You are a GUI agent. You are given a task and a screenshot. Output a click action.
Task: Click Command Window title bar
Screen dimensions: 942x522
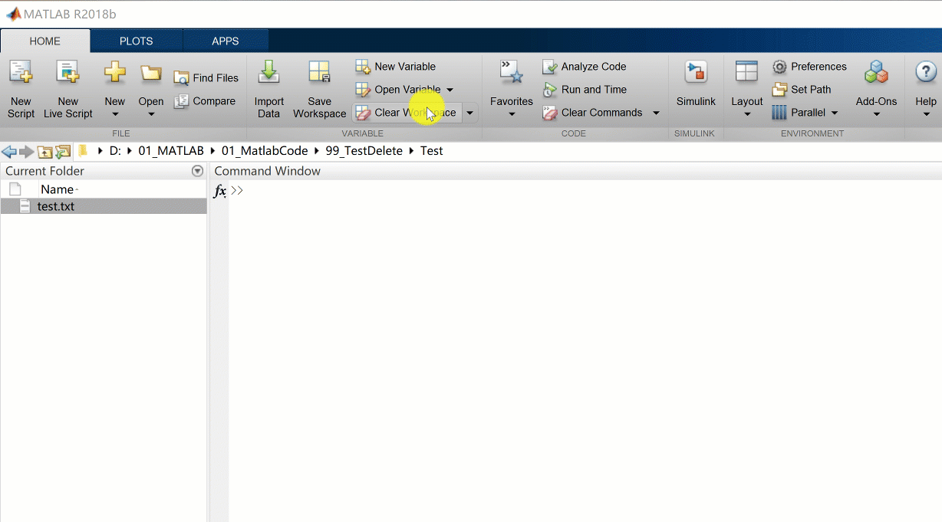575,171
